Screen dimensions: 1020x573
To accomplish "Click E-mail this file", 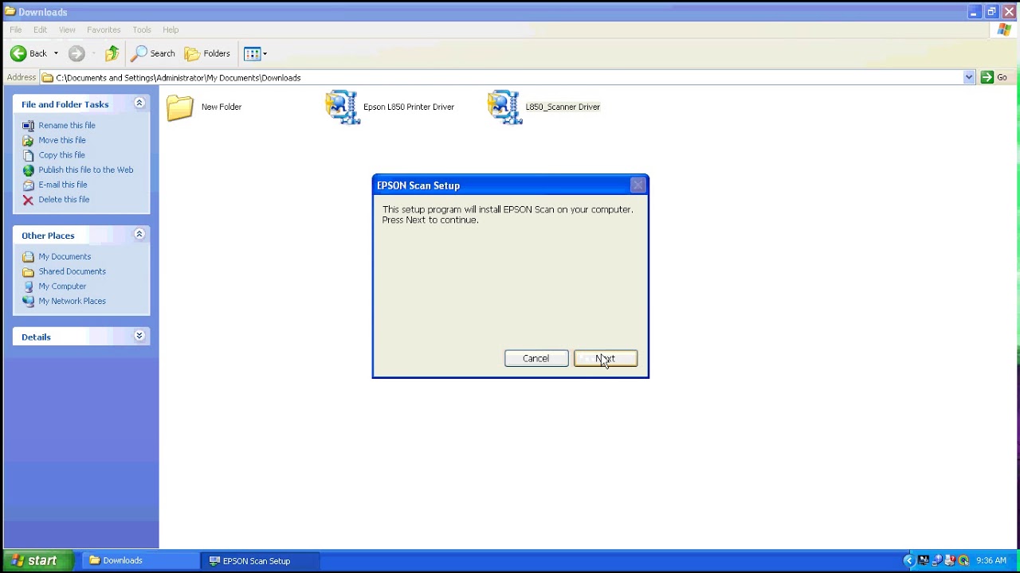I will pos(63,185).
